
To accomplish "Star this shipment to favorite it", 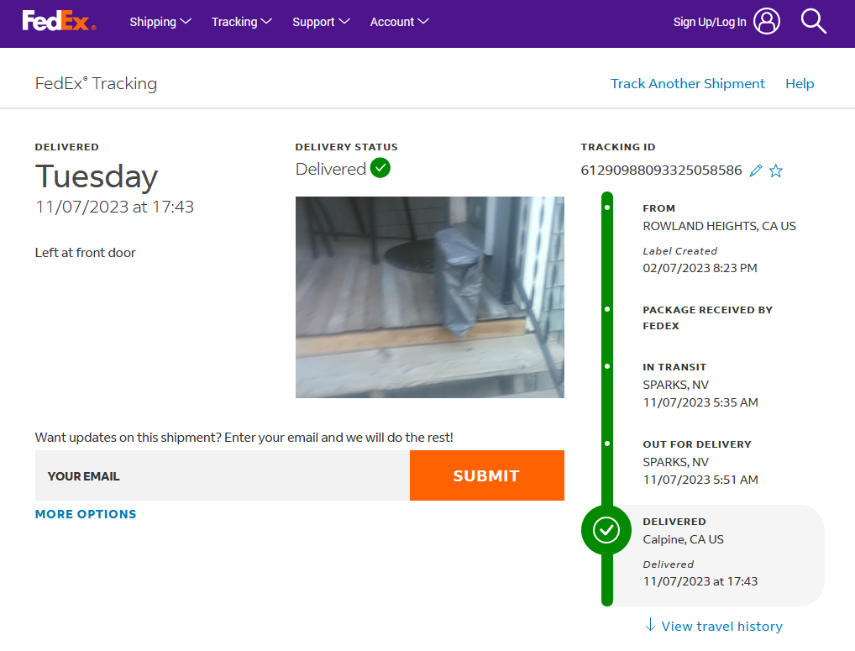I will (776, 171).
